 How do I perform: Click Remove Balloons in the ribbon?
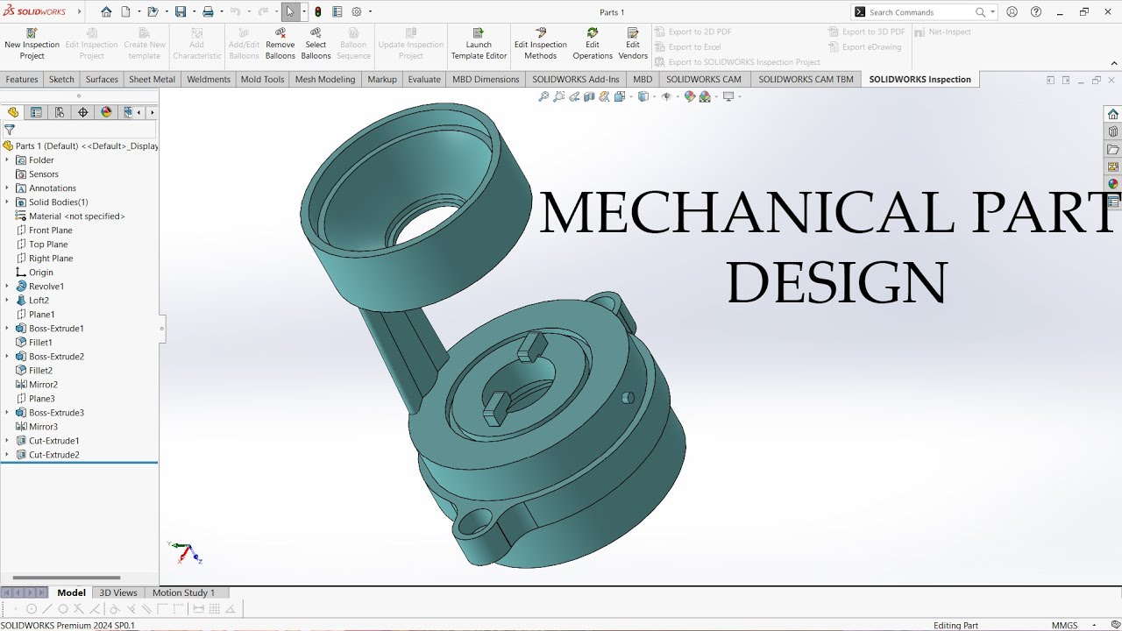coord(280,45)
